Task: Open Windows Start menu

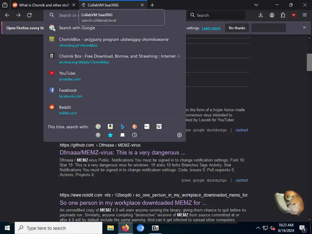Action: coord(7,228)
